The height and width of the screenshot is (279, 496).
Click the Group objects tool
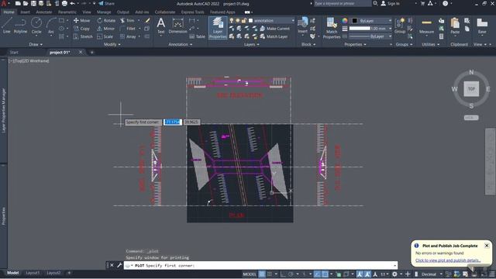(x=400, y=26)
